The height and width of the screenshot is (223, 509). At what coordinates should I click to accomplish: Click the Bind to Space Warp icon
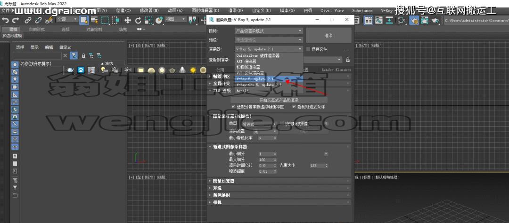pos(49,20)
